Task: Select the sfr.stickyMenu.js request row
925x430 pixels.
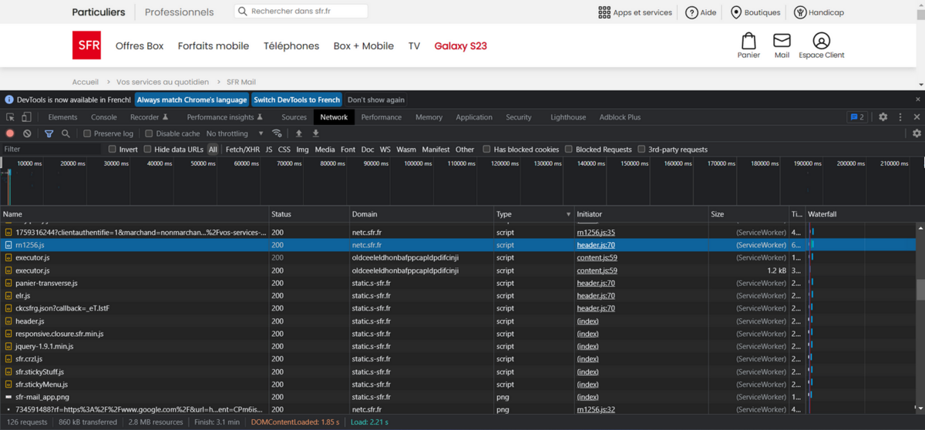Action: coord(458,384)
